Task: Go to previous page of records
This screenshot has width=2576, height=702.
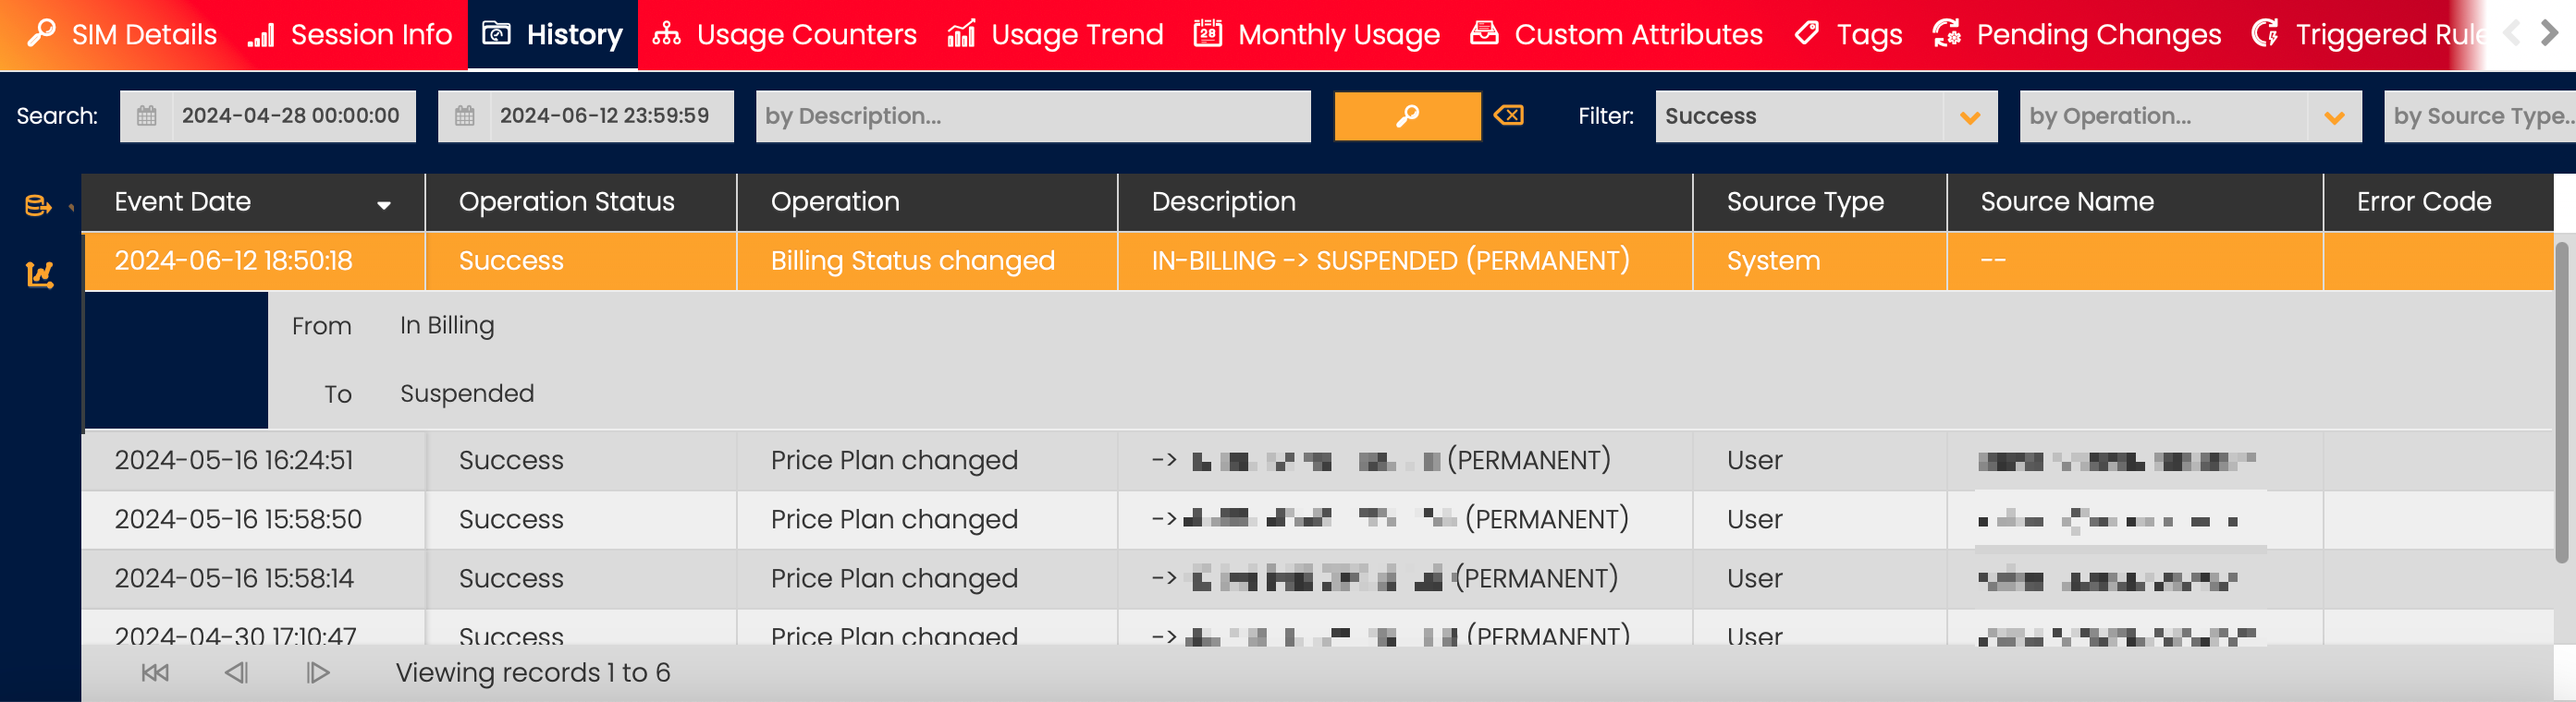Action: [236, 672]
